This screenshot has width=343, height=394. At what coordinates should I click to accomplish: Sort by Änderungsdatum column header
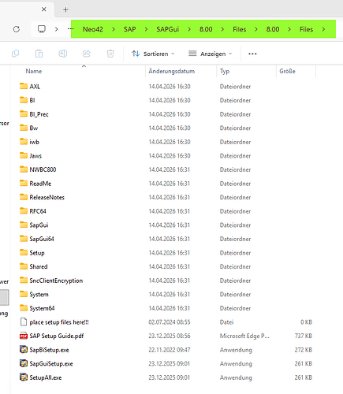(x=172, y=71)
